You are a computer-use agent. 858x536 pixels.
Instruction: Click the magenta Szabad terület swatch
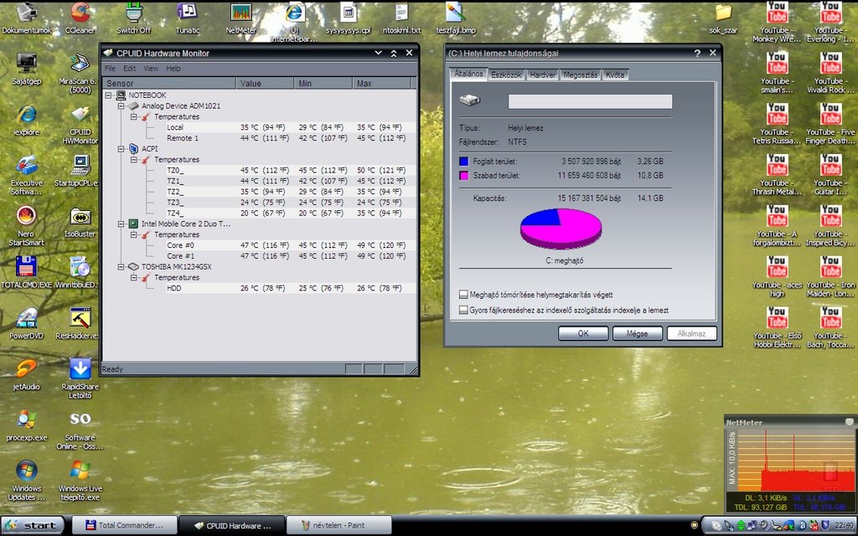pyautogui.click(x=463, y=176)
